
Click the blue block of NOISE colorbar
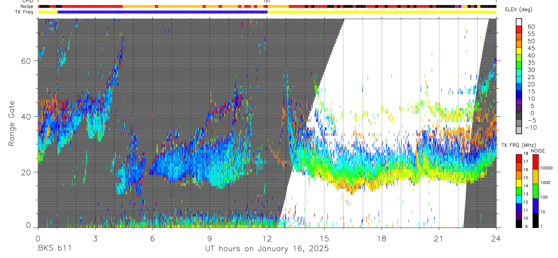tap(535, 206)
